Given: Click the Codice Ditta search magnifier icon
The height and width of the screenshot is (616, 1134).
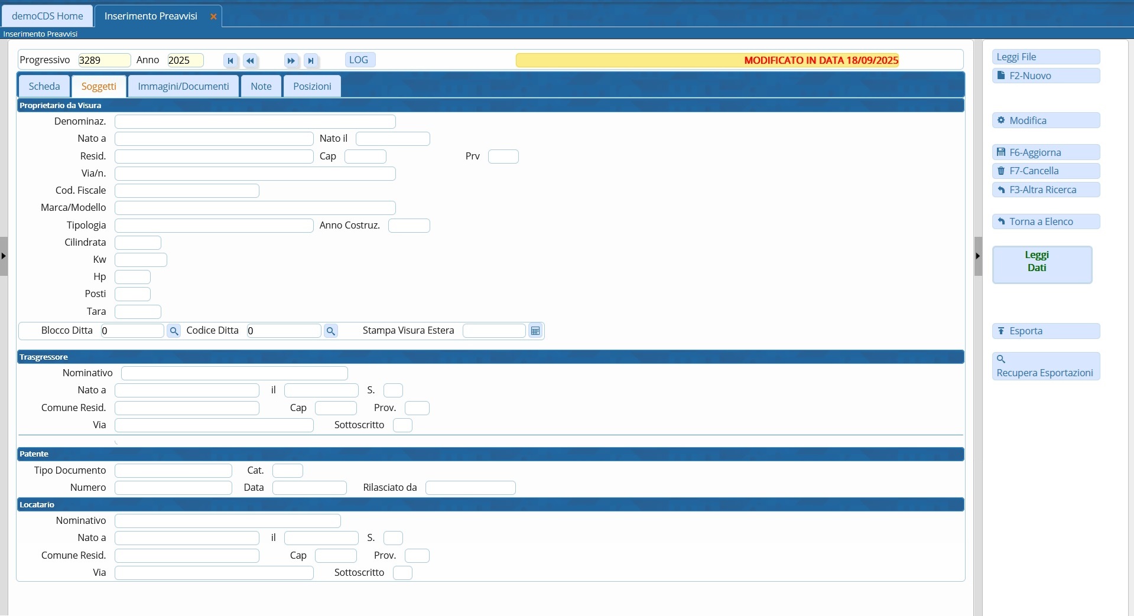Looking at the screenshot, I should click(331, 331).
